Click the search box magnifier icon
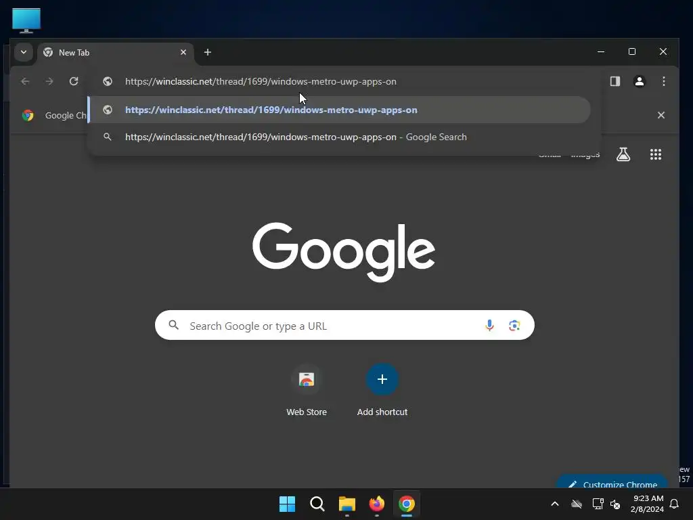Viewport: 693px width, 520px height. point(174,326)
